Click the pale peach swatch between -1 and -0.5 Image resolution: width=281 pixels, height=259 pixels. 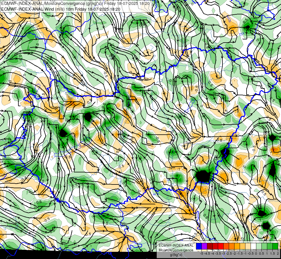tap(248, 246)
